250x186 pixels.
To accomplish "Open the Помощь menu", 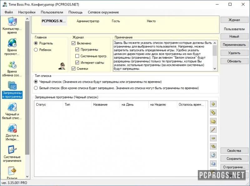I will coord(75,12).
